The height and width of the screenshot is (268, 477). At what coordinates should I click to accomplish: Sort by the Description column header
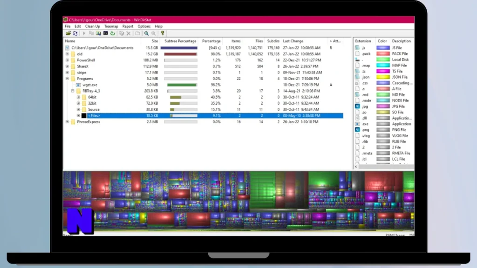pyautogui.click(x=402, y=41)
